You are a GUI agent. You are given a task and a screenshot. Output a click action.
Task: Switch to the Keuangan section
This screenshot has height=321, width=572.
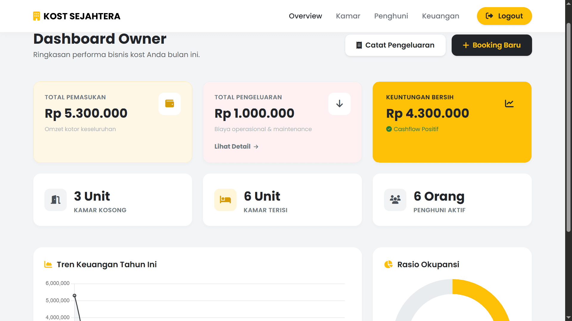(441, 16)
